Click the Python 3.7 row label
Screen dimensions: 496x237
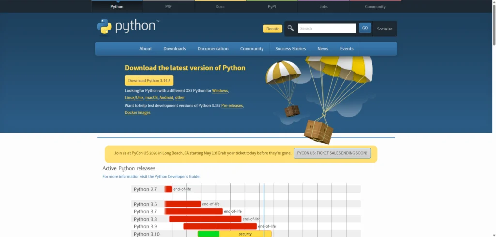point(145,211)
